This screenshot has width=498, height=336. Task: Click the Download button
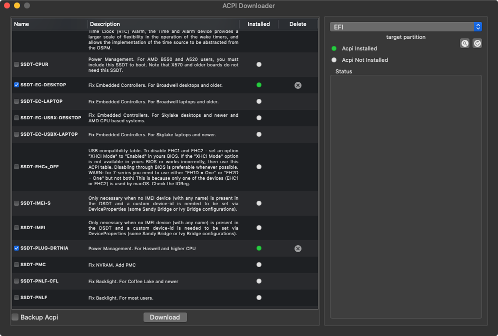[x=165, y=318]
